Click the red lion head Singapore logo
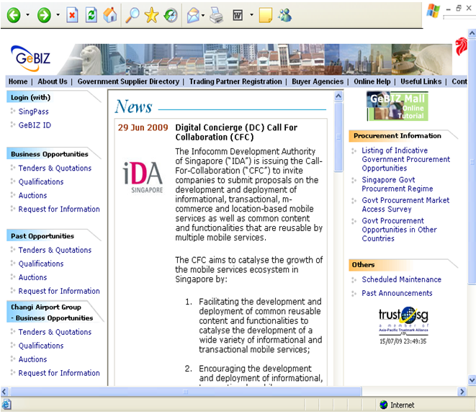 tap(461, 46)
